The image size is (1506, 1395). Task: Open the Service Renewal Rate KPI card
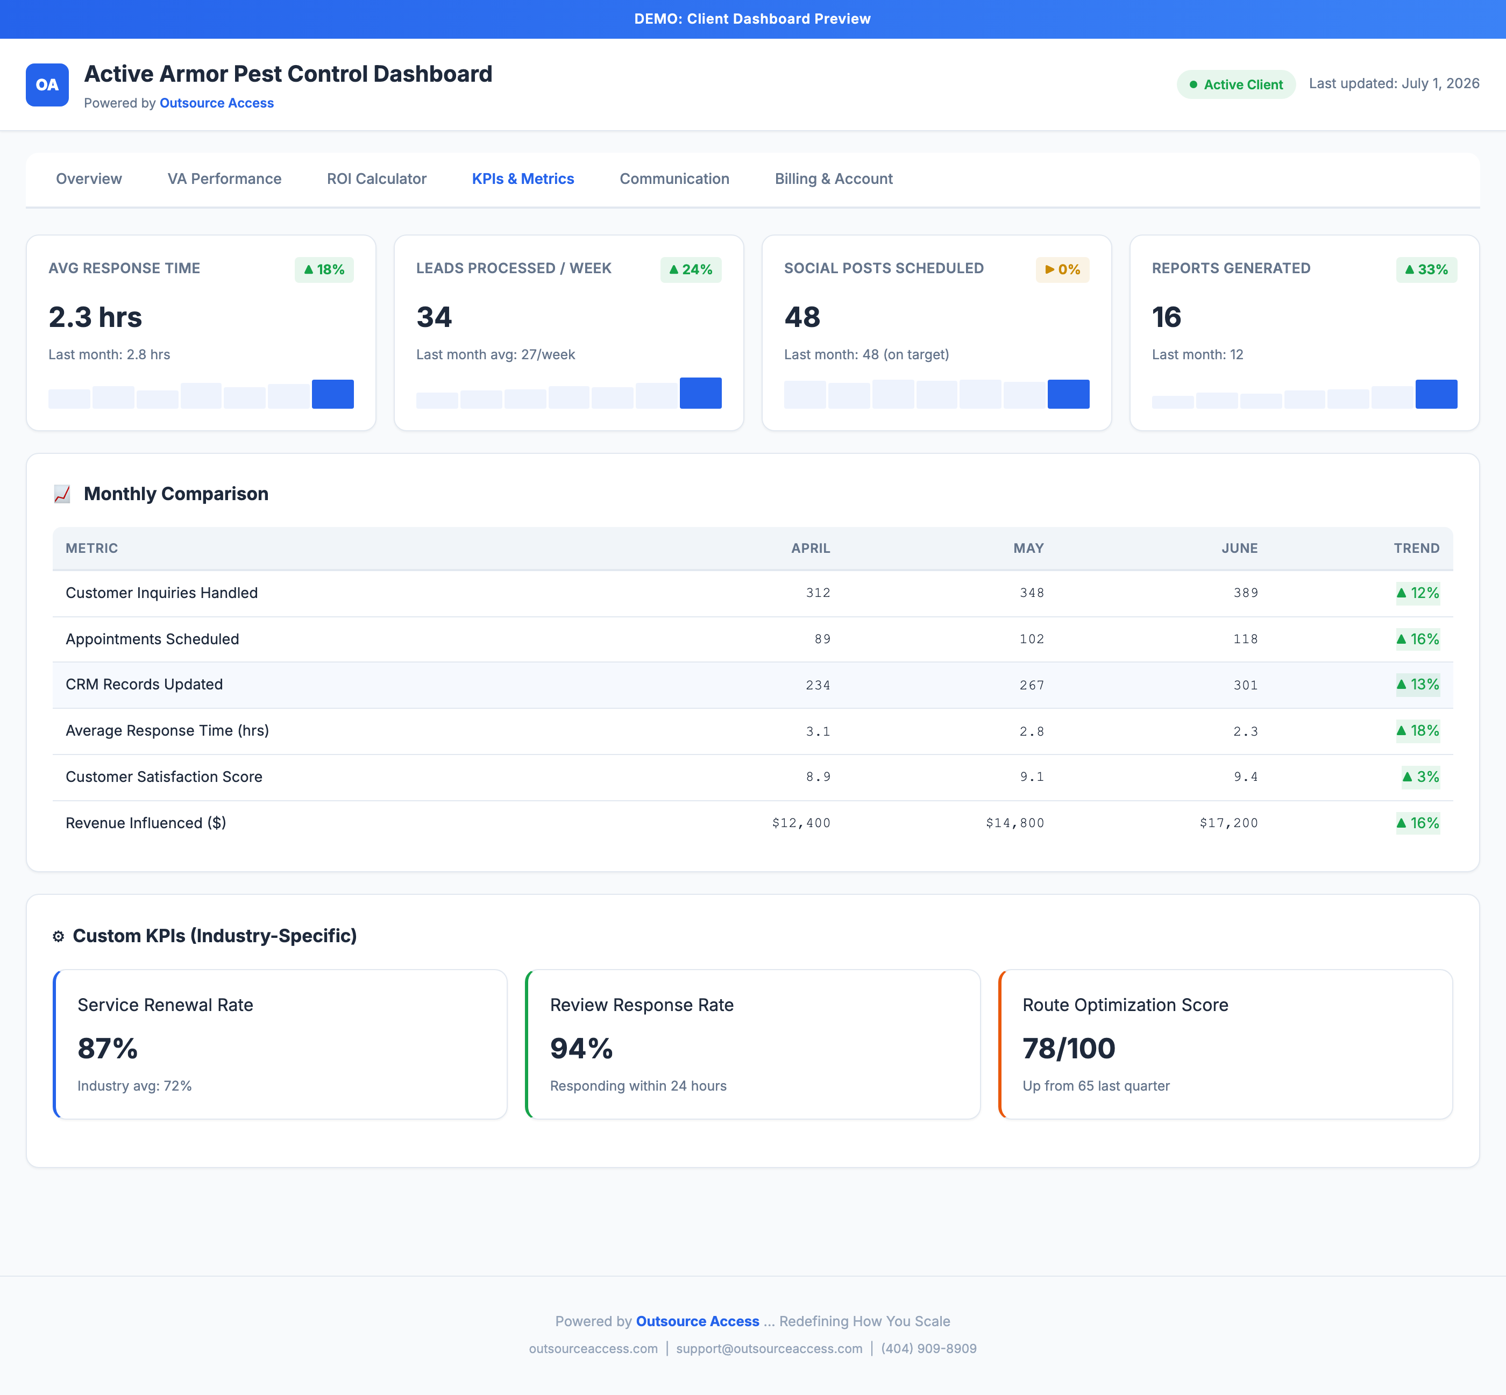coord(280,1044)
